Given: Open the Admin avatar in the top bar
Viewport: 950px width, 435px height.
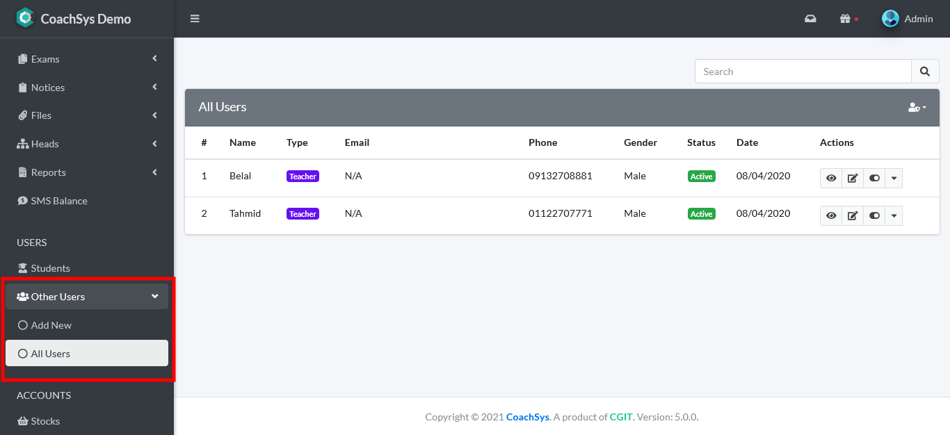Looking at the screenshot, I should point(890,19).
